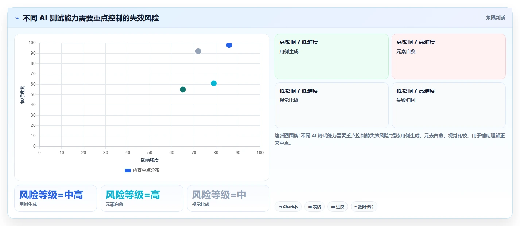Open the 风险等级=高 risk card

(x=142, y=198)
